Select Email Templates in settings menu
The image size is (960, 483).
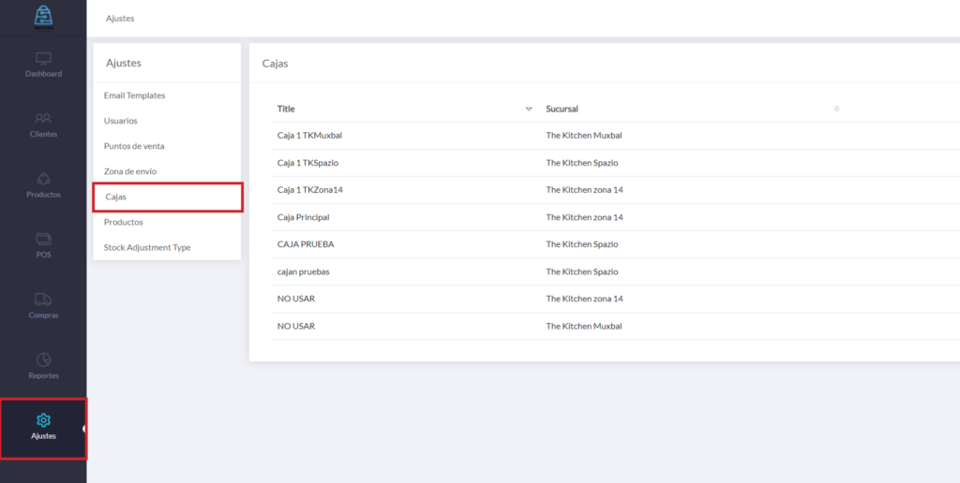coord(134,95)
